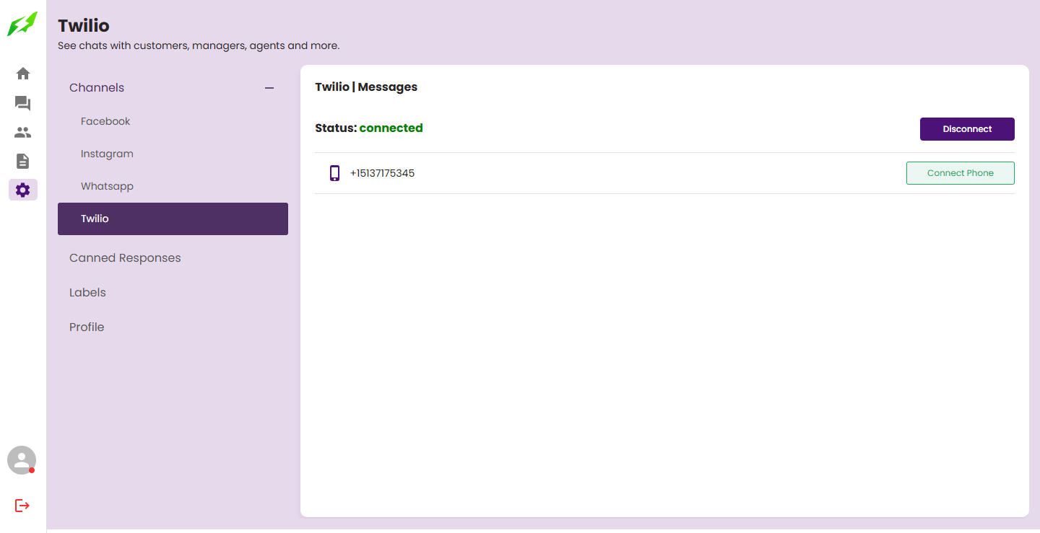Go to the Home icon in sidebar

pos(23,74)
